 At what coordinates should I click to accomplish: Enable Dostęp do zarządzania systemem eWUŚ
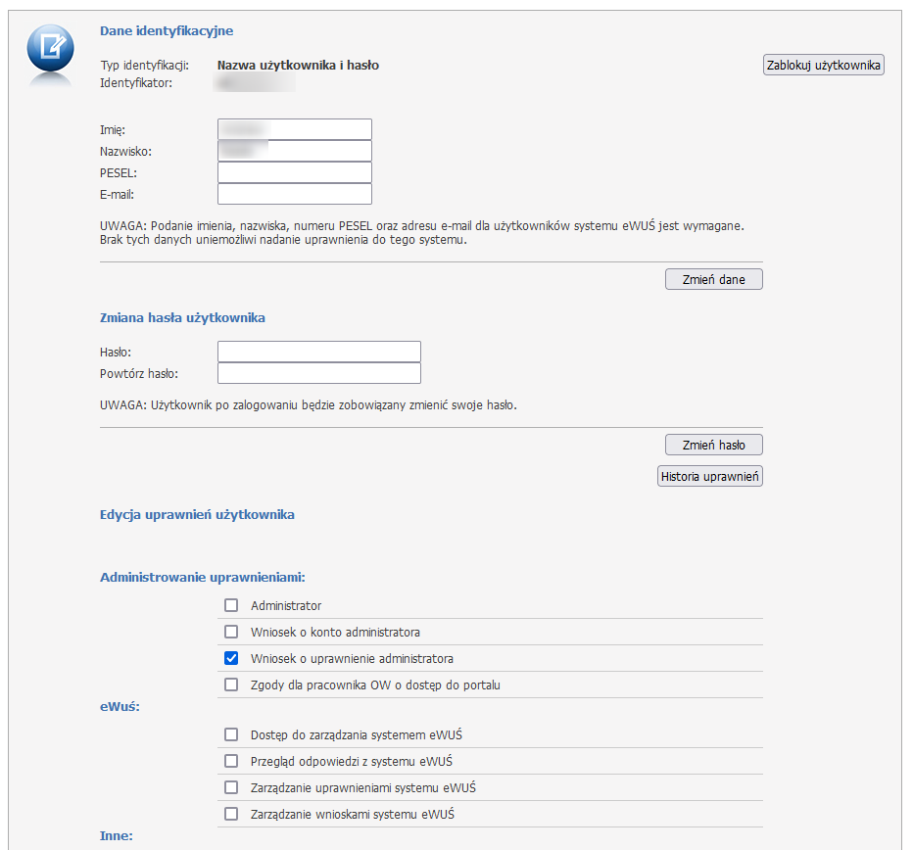pyautogui.click(x=232, y=734)
